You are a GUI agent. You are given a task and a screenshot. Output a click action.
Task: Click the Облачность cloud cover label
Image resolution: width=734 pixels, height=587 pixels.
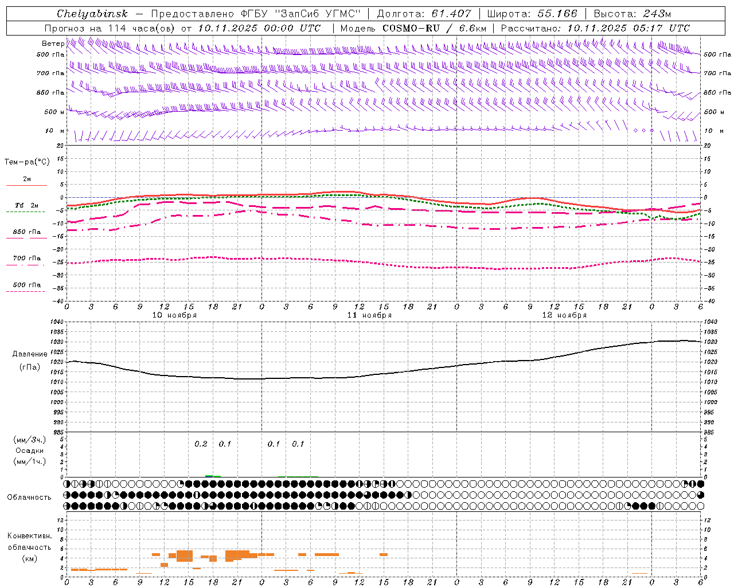pos(29,498)
